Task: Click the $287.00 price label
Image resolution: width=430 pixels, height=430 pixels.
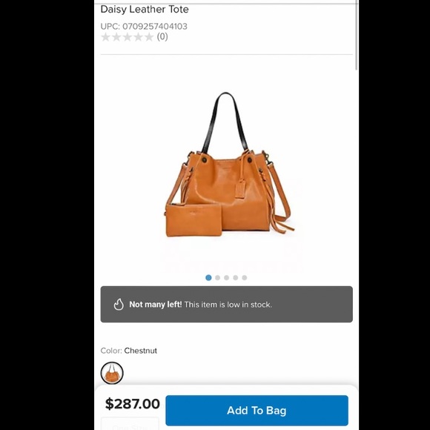Action: pos(133,404)
